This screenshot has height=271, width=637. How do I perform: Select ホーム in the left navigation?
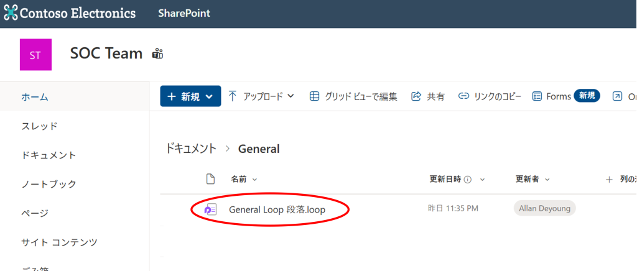point(35,97)
